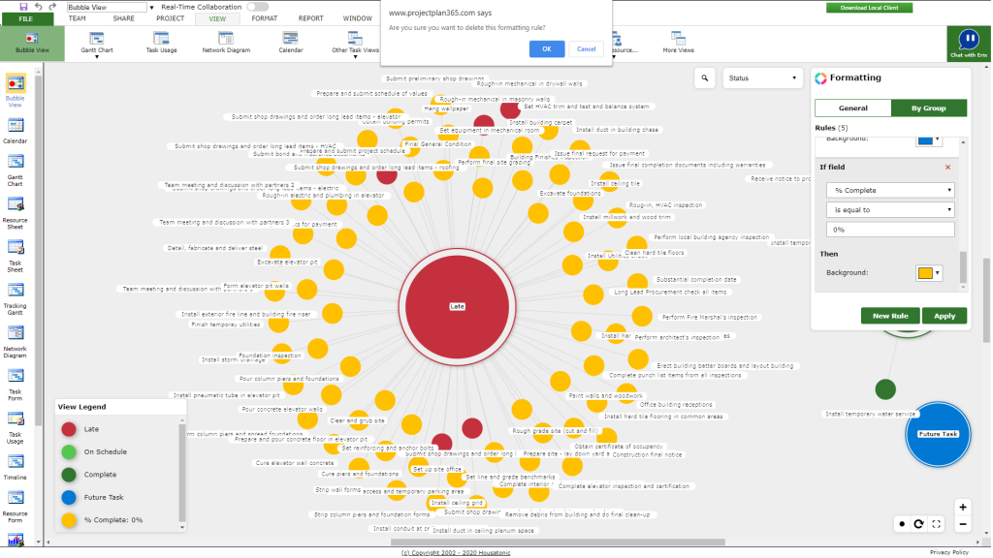Click the blue Future Task bubble

[x=938, y=435]
